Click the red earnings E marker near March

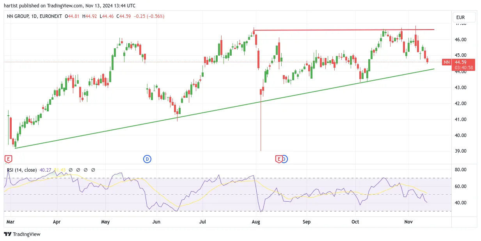[8, 159]
